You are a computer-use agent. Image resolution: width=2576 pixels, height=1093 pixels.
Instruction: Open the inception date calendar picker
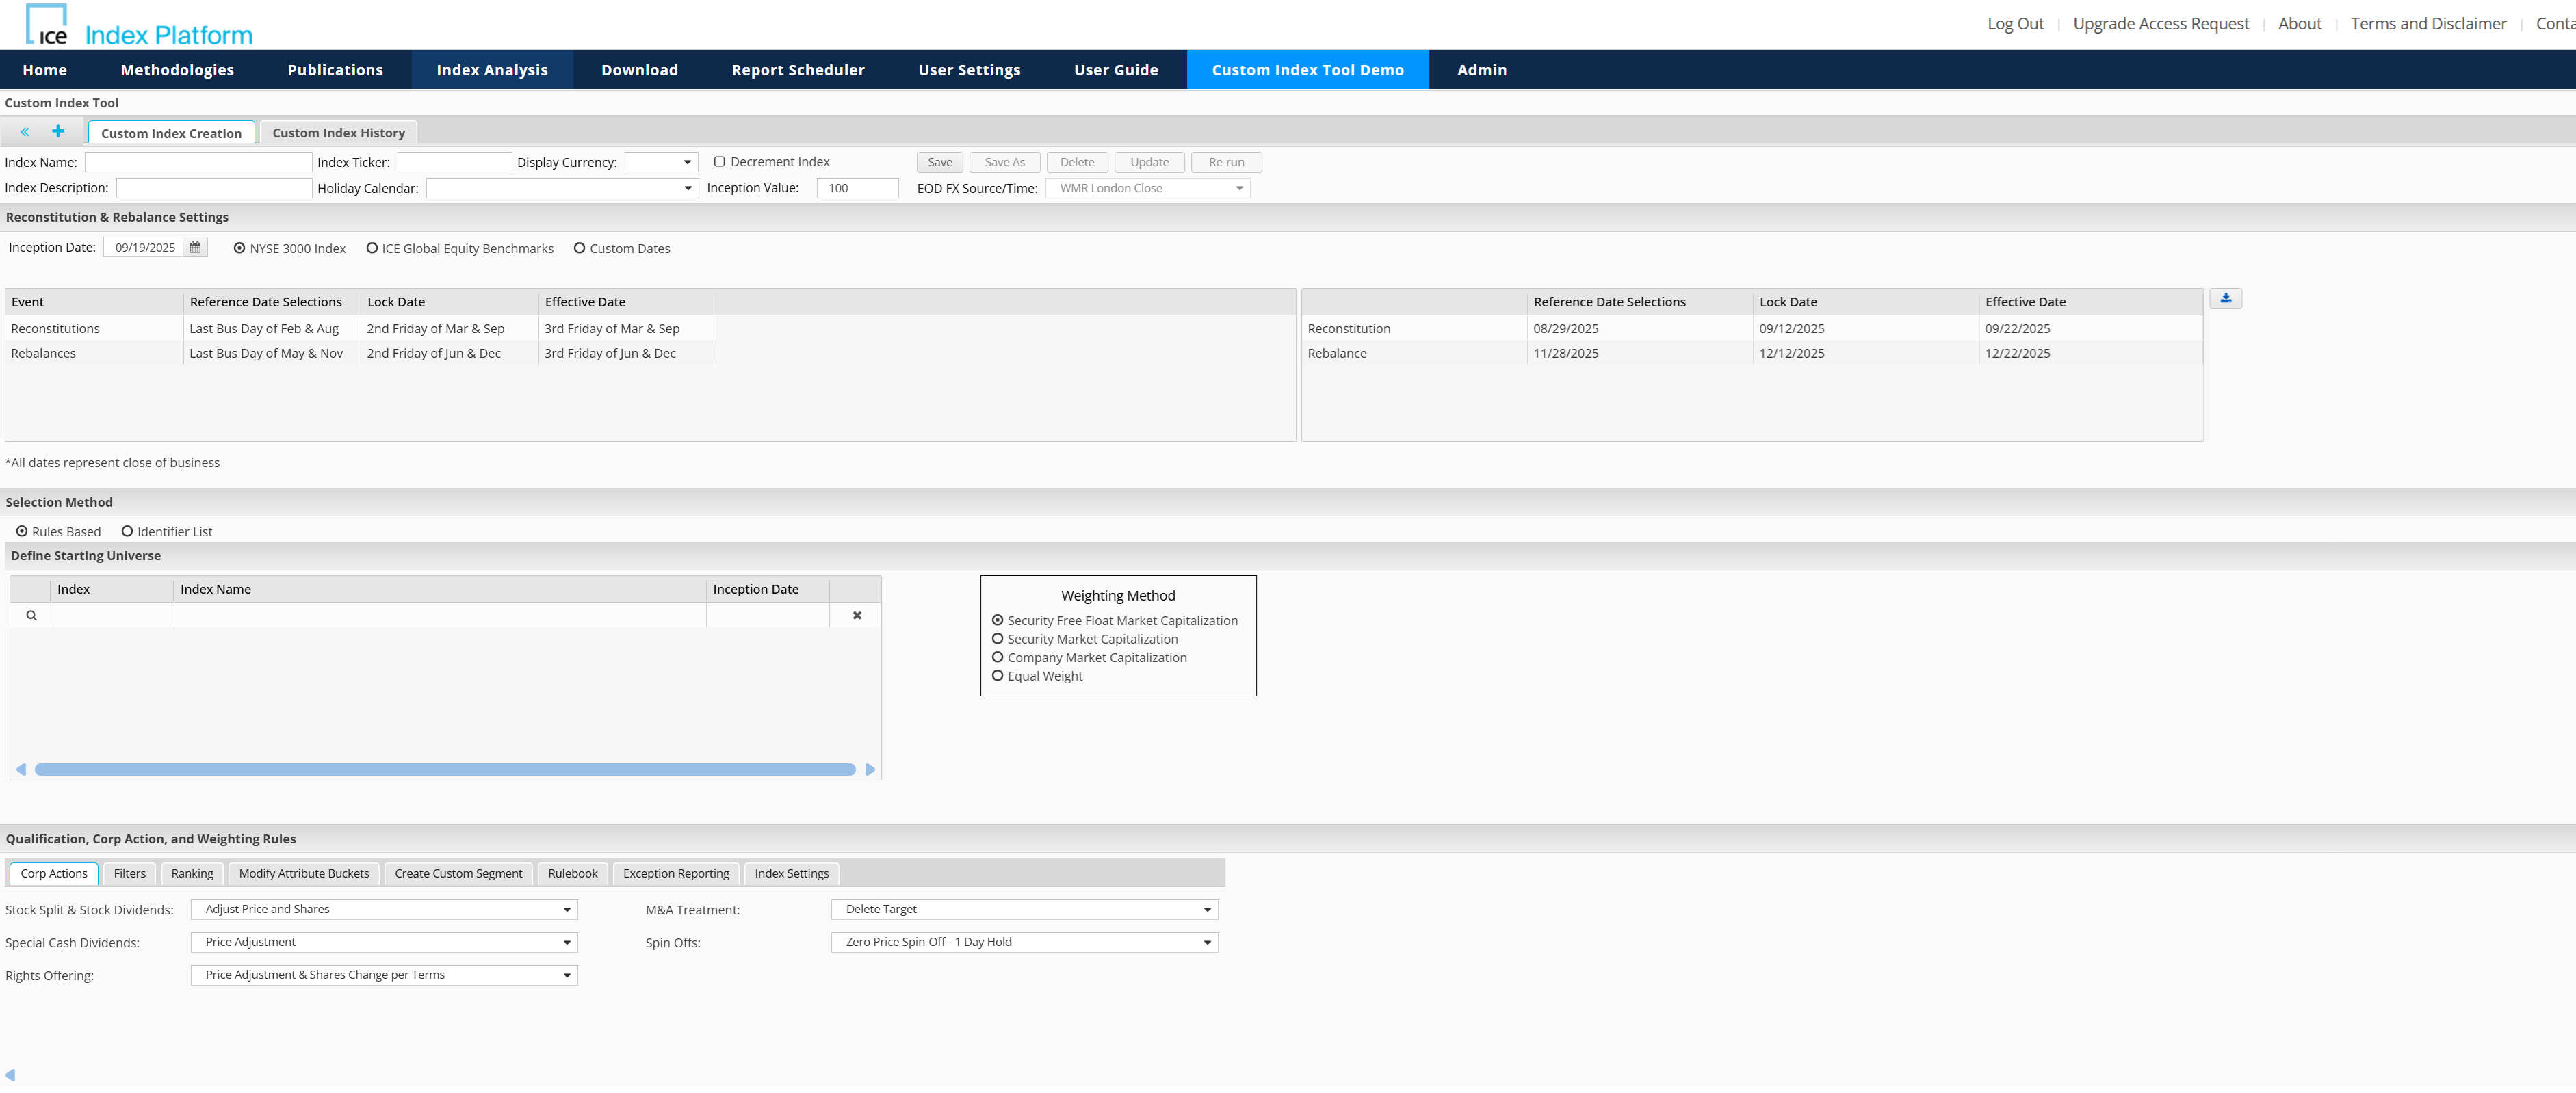coord(194,247)
